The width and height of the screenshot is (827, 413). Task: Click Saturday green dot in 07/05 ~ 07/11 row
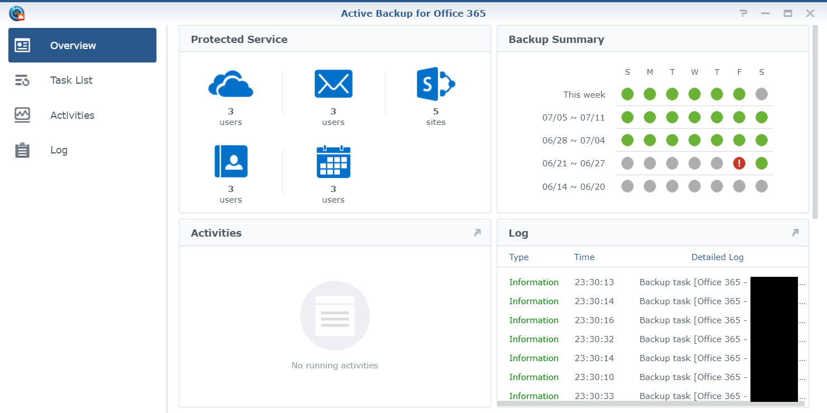761,117
